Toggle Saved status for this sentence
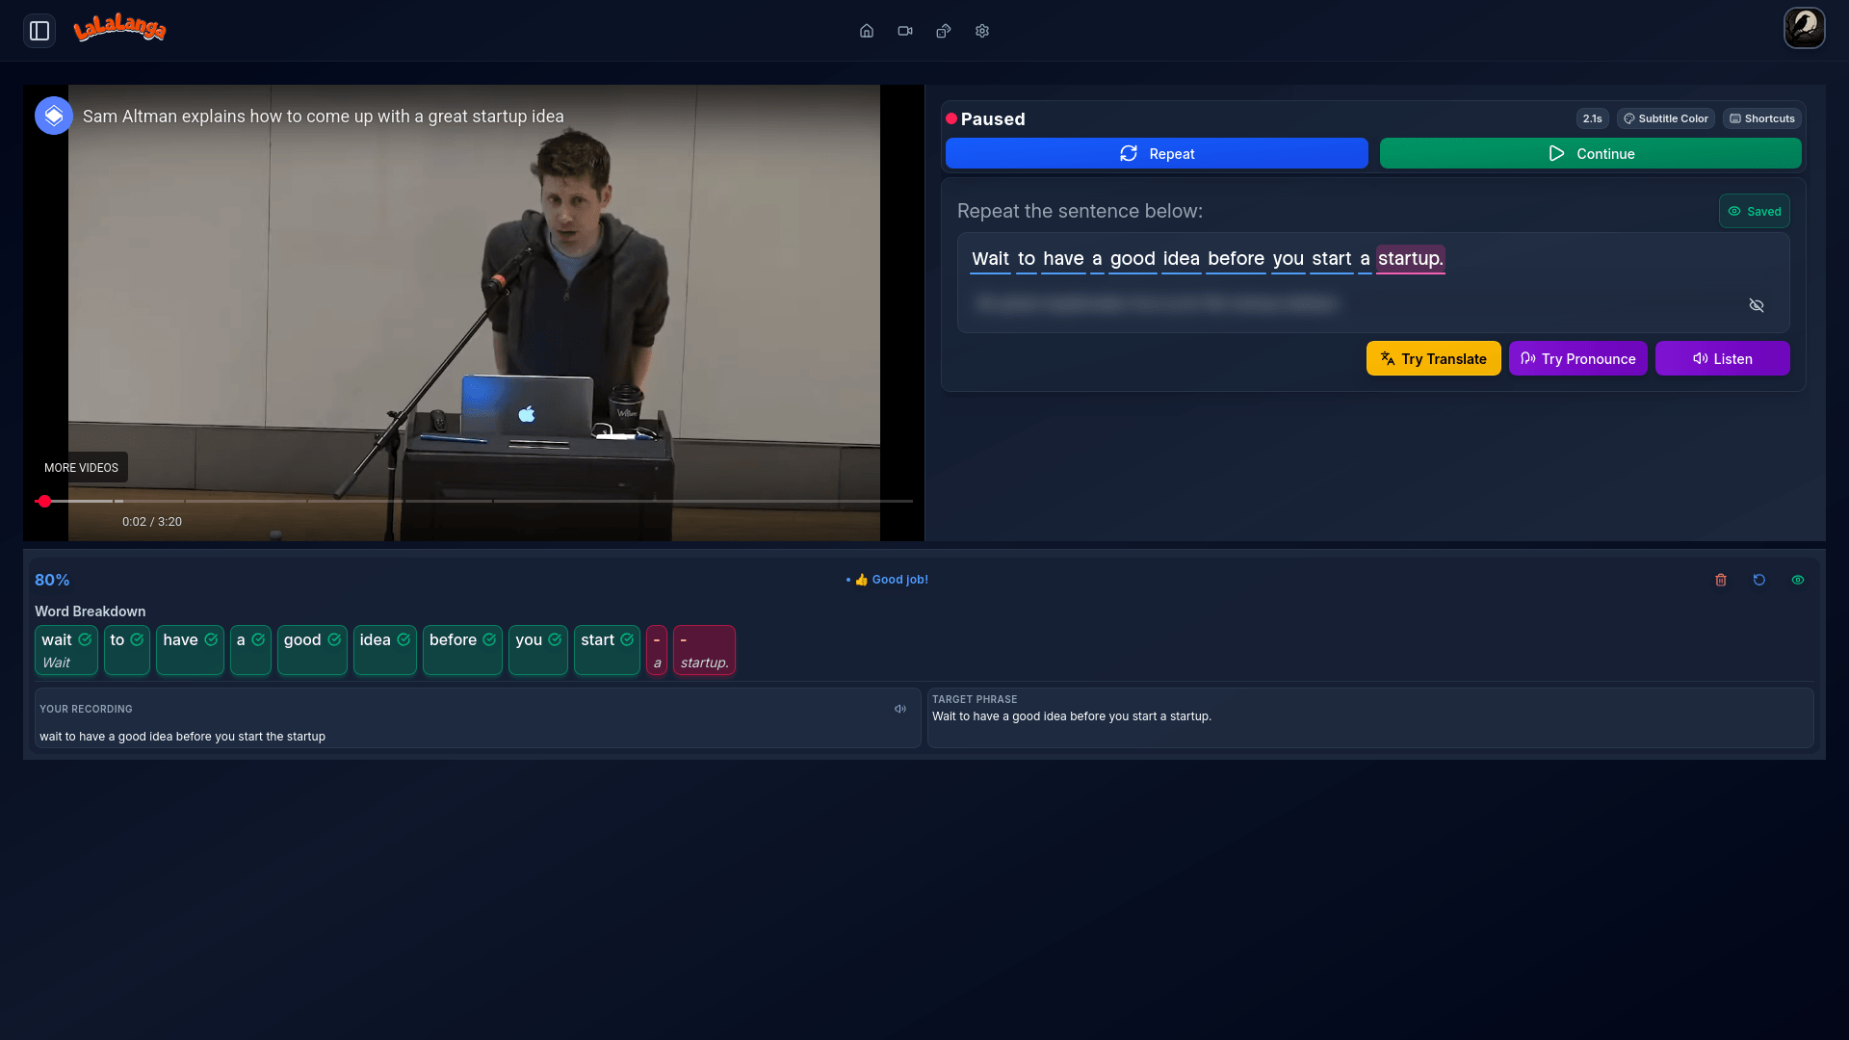The height and width of the screenshot is (1040, 1849). click(1755, 211)
